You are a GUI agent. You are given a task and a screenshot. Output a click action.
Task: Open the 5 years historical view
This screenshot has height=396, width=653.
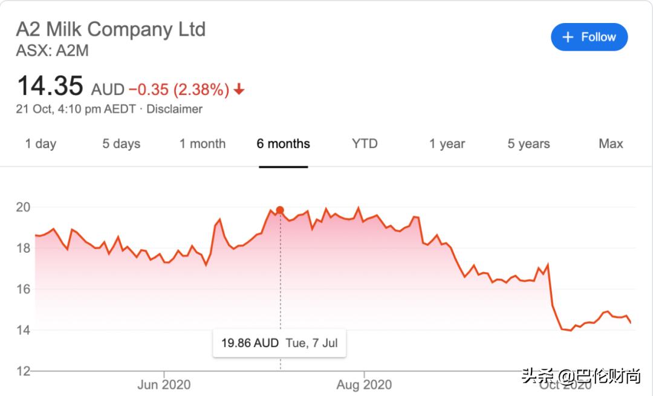click(x=527, y=144)
